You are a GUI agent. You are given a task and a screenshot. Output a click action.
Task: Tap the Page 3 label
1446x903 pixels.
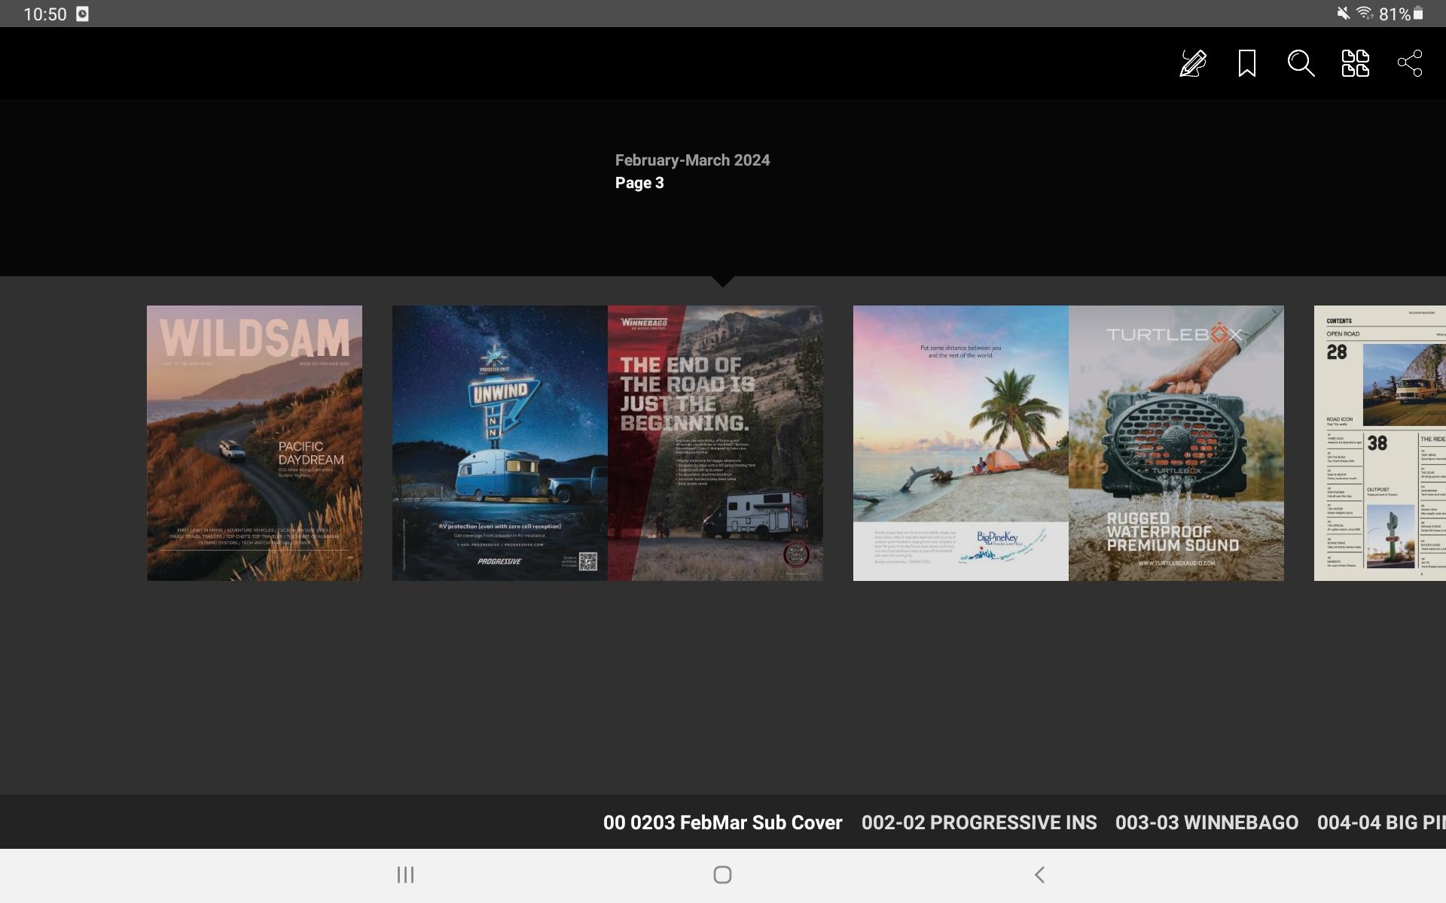click(639, 183)
